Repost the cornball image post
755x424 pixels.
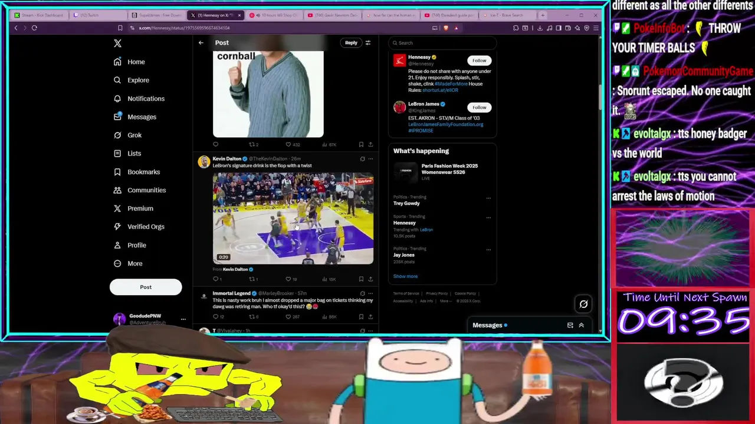click(251, 144)
